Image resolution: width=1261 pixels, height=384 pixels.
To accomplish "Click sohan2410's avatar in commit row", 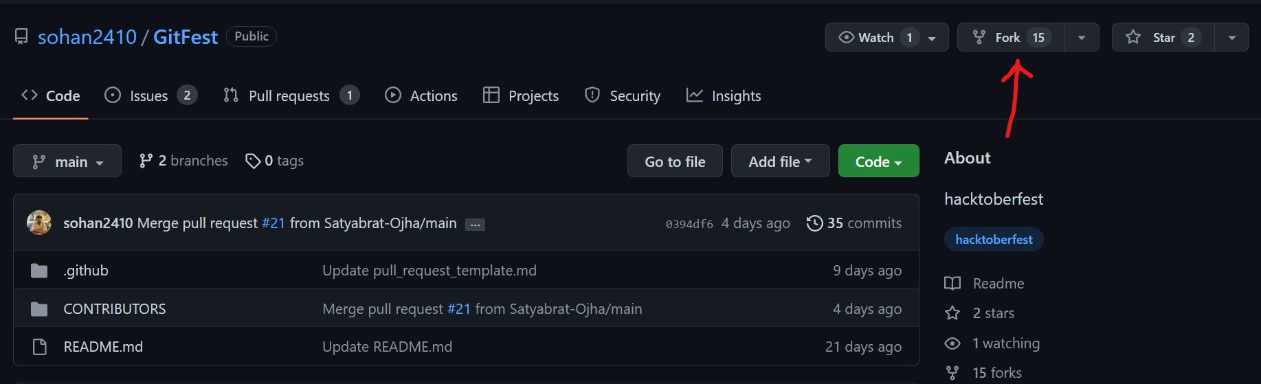I will coord(39,223).
